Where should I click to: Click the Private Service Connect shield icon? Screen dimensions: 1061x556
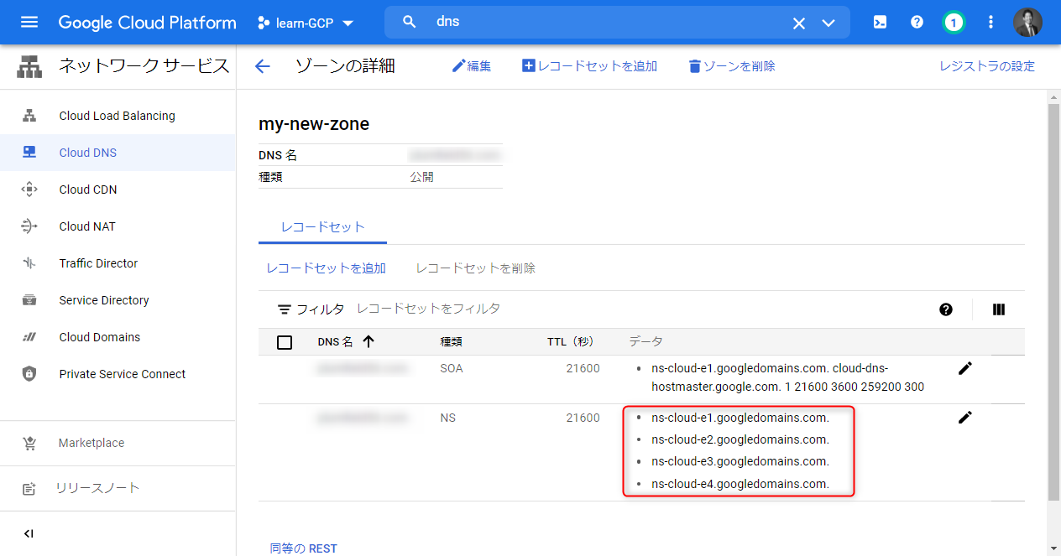[29, 374]
